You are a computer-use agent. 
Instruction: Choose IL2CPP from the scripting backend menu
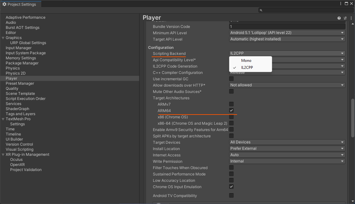(x=251, y=68)
